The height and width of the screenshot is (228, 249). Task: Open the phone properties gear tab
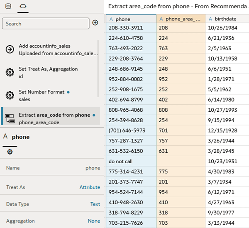click(10, 152)
